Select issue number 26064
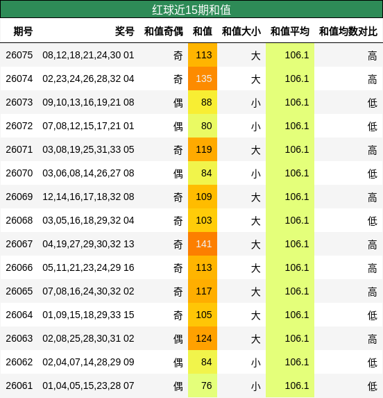Viewport: 383px width, 398px height. point(19,315)
